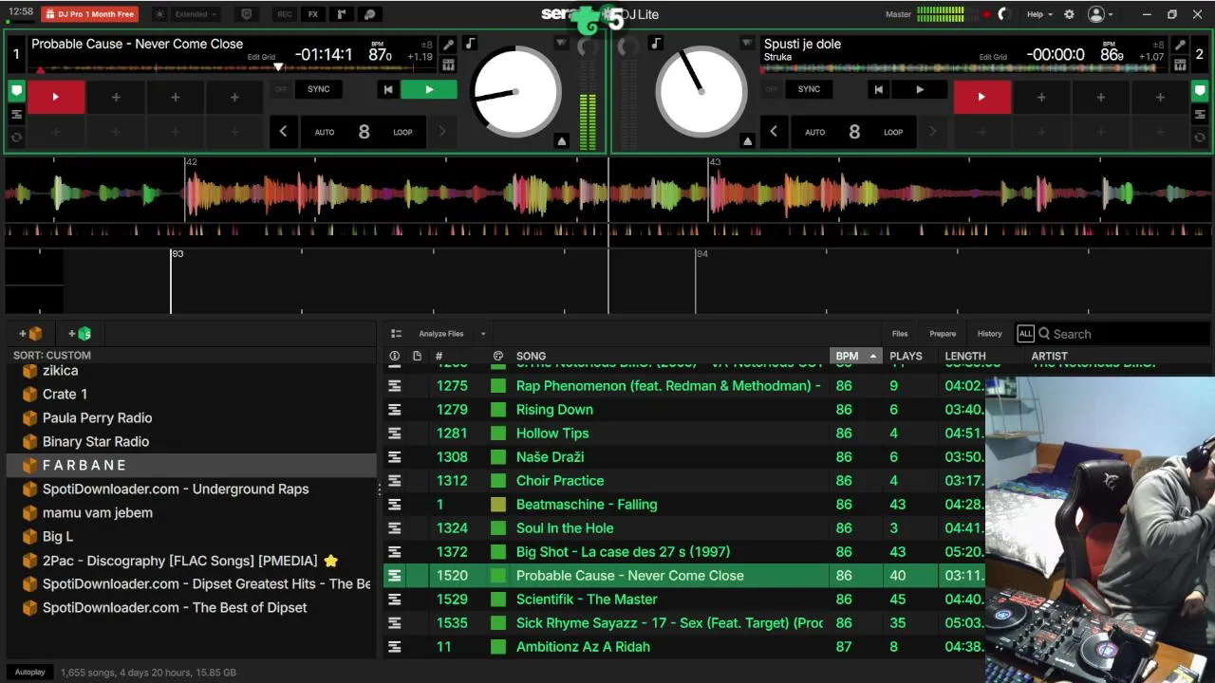This screenshot has height=683, width=1215.
Task: Open the Prepare panel tab
Action: pyautogui.click(x=943, y=334)
